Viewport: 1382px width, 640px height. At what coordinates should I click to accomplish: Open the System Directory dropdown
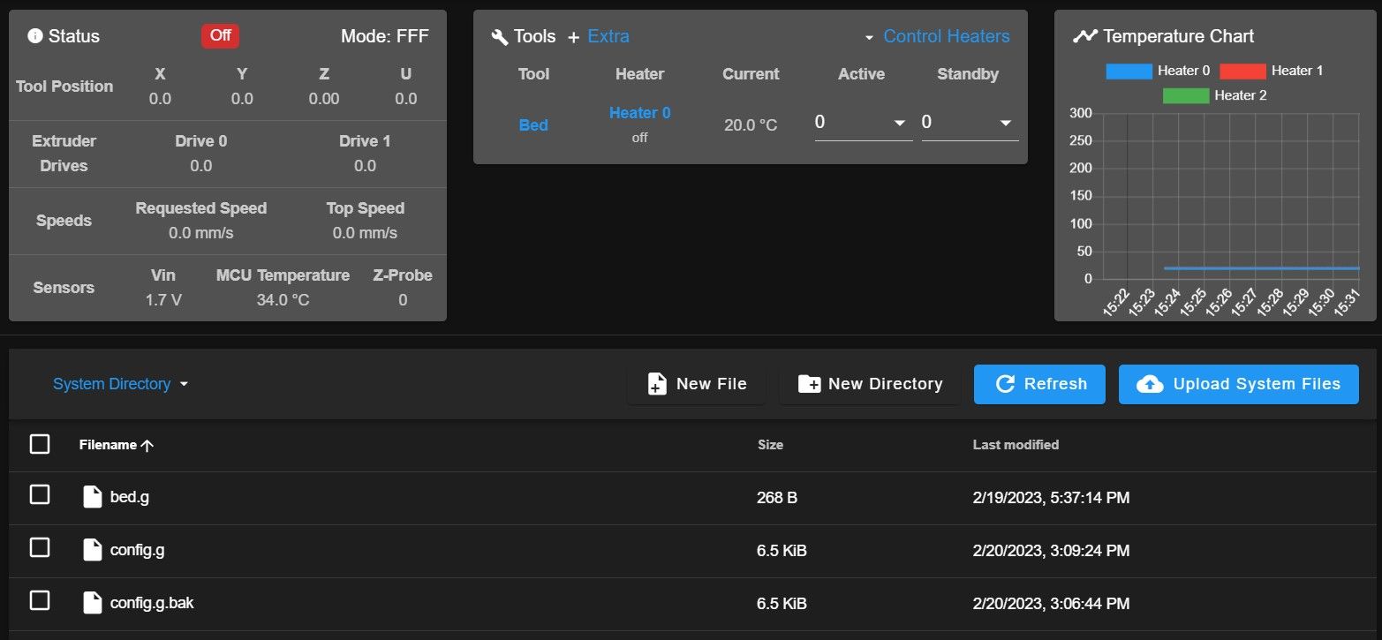(121, 384)
